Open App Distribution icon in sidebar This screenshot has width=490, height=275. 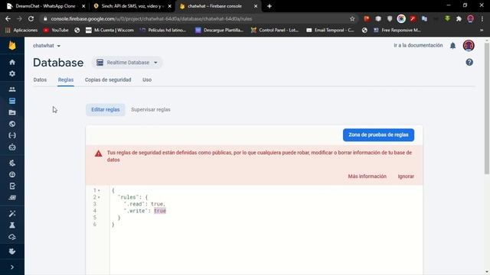(12, 198)
